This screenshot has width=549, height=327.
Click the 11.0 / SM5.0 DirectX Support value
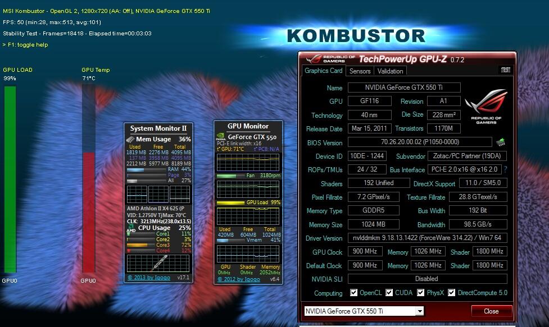click(x=483, y=183)
